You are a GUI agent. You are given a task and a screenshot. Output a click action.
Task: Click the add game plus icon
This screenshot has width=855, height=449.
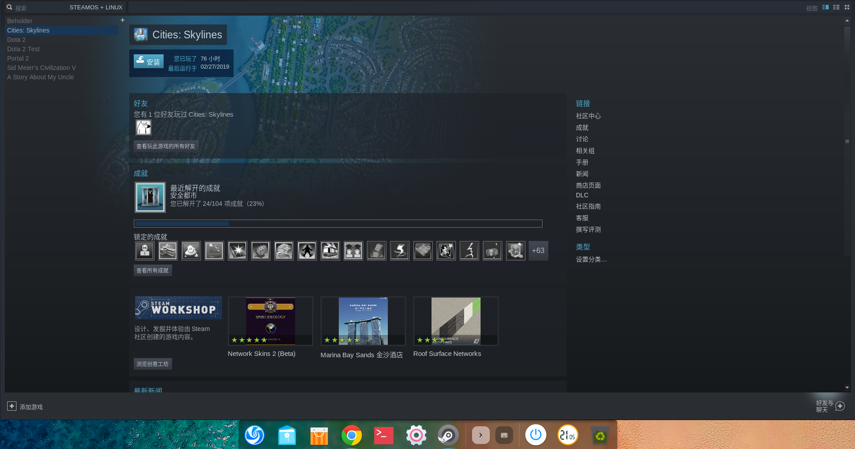point(12,406)
